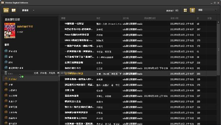Select the book row titled Peter
Screen dimensions: 221x125
click(x=138, y=35)
